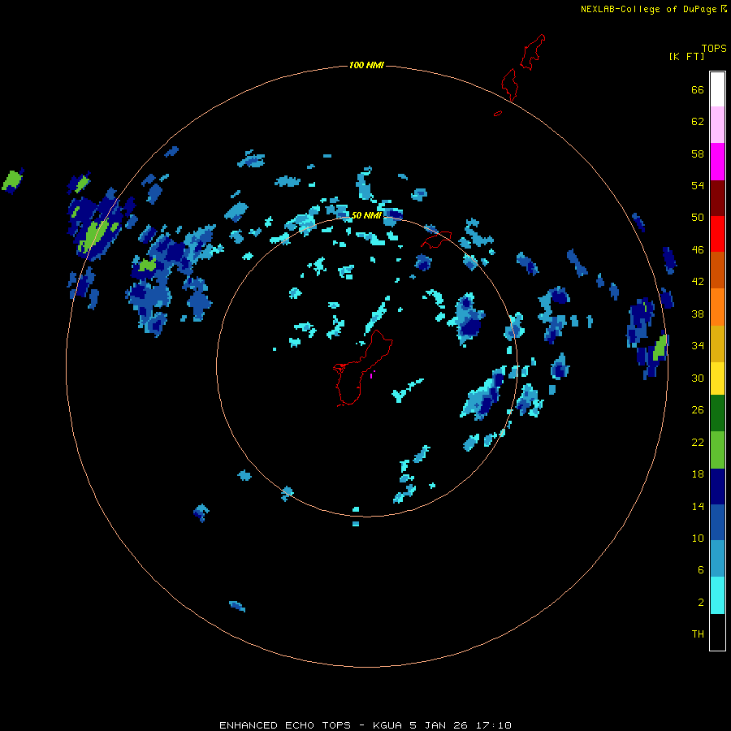Click the 'NEXLAB-College of DuPage' text
This screenshot has width=731, height=731.
(x=648, y=9)
